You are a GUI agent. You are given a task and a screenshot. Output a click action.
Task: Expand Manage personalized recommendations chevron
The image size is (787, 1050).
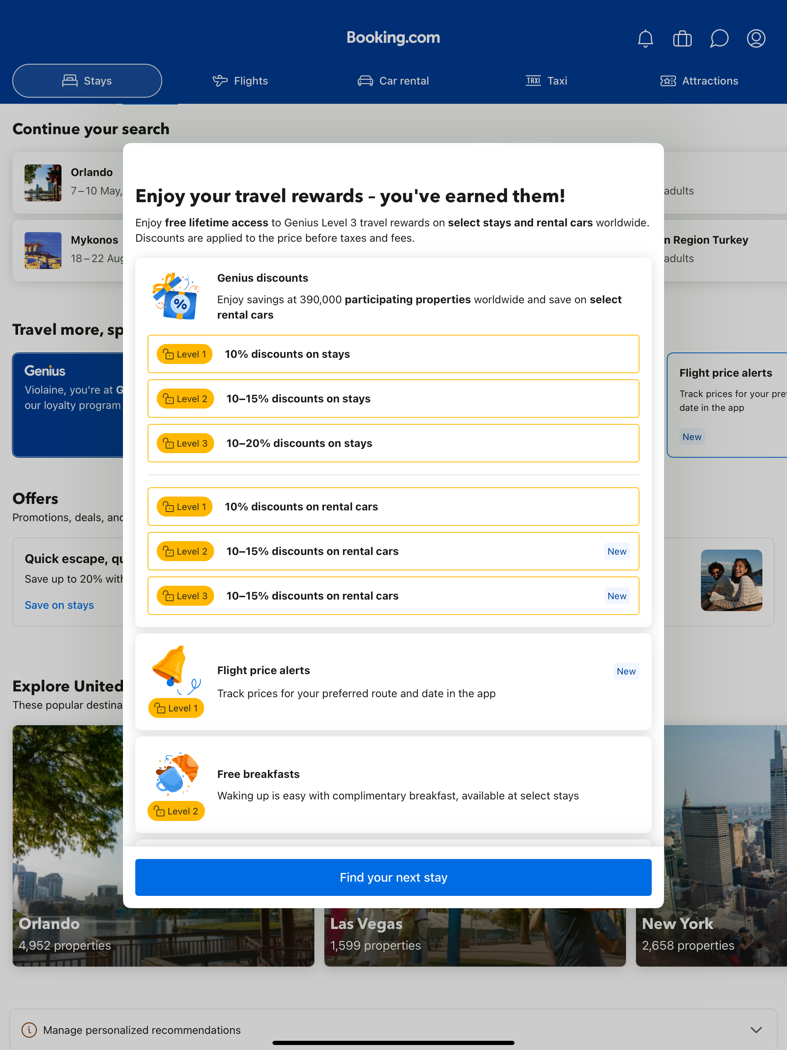click(755, 1030)
